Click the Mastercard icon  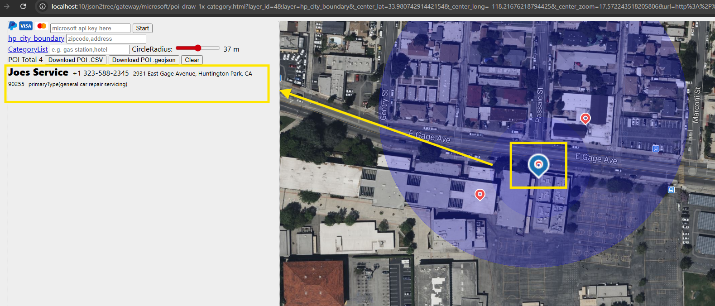pyautogui.click(x=42, y=26)
